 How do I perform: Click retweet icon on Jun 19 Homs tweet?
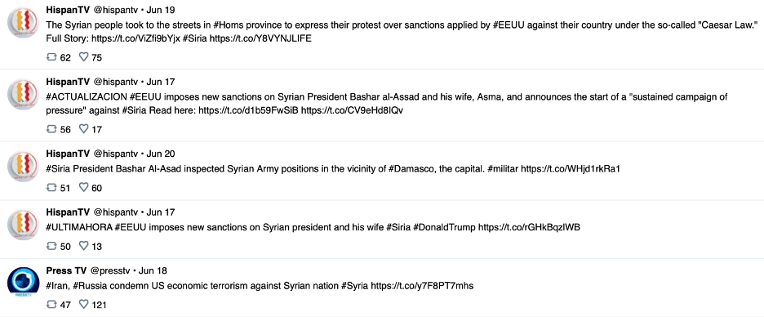point(51,57)
